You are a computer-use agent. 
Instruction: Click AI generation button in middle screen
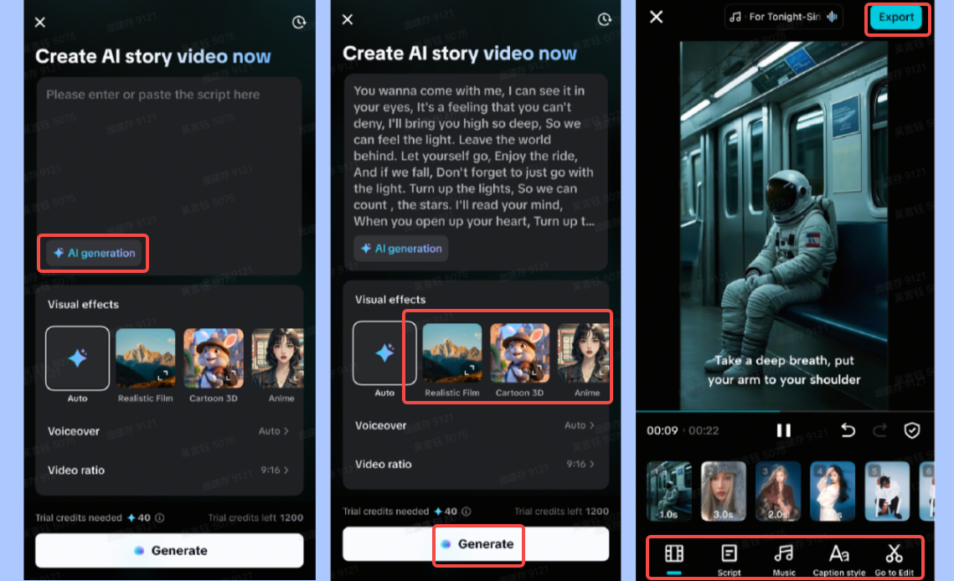(x=401, y=248)
